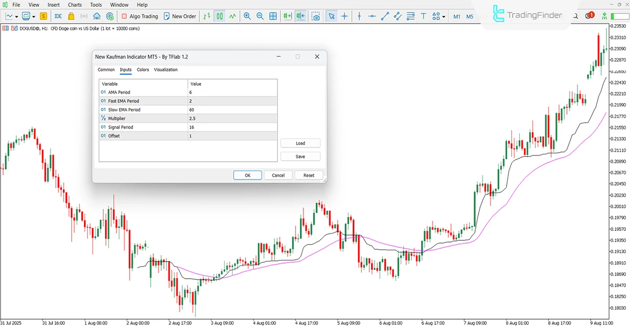The image size is (630, 327).
Task: Save the Kaufman indicator settings
Action: (300, 156)
